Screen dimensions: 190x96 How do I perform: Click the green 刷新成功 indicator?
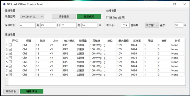(31, 91)
